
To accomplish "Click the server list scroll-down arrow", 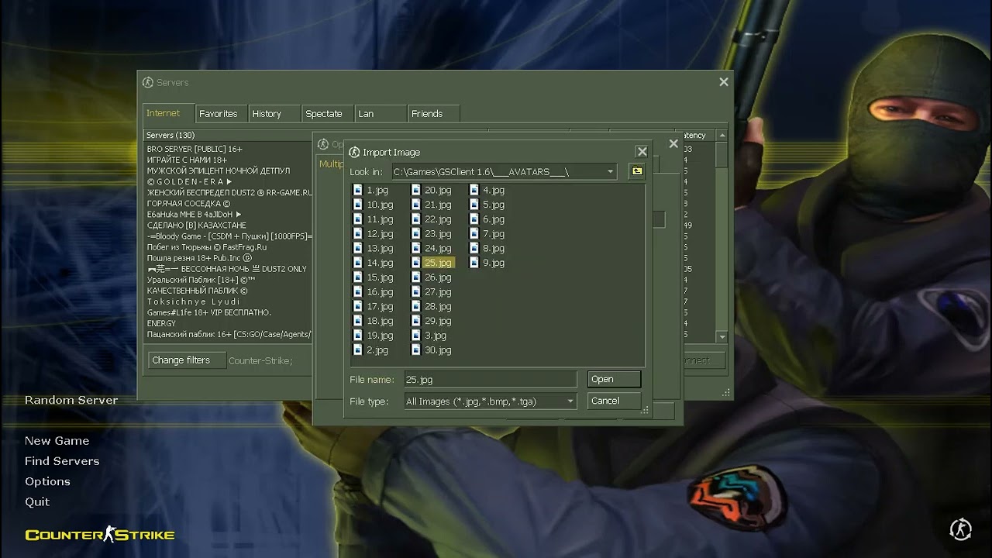I will click(x=722, y=337).
